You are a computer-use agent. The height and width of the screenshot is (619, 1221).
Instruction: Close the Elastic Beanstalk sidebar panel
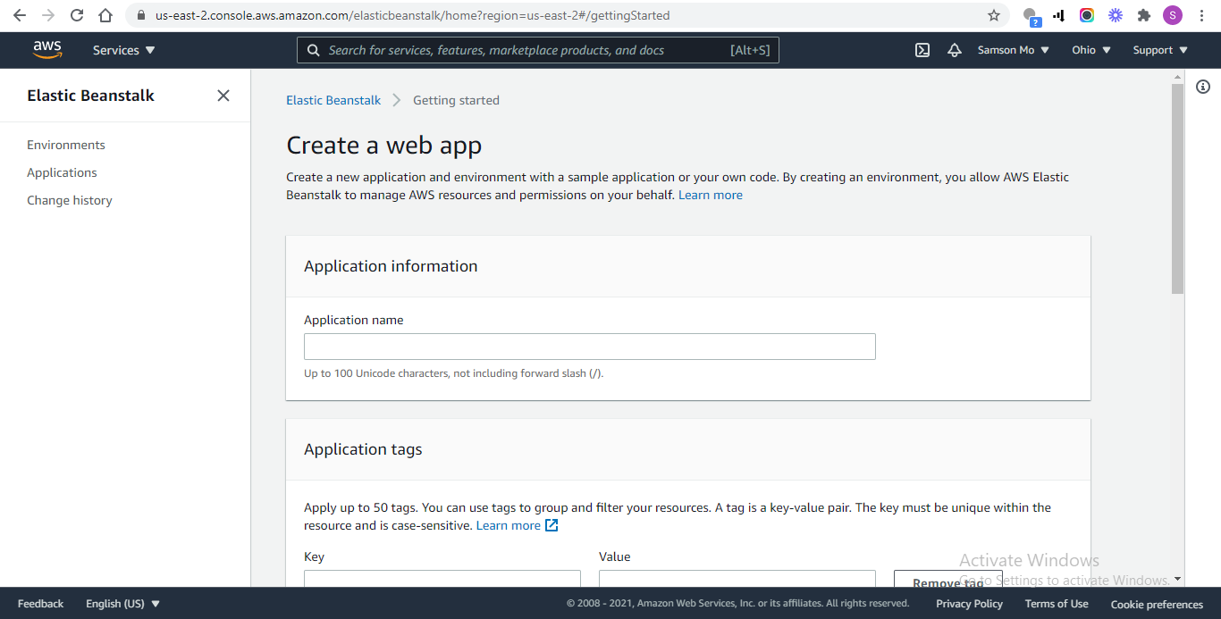[x=223, y=96]
